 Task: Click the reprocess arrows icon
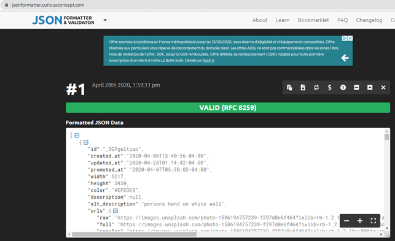[x=316, y=88]
